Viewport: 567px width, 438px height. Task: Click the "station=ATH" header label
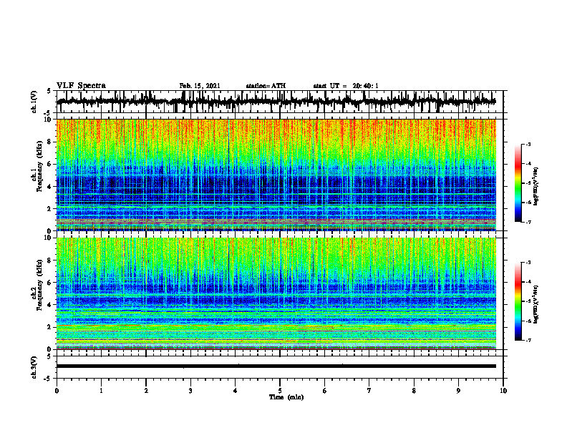266,86
